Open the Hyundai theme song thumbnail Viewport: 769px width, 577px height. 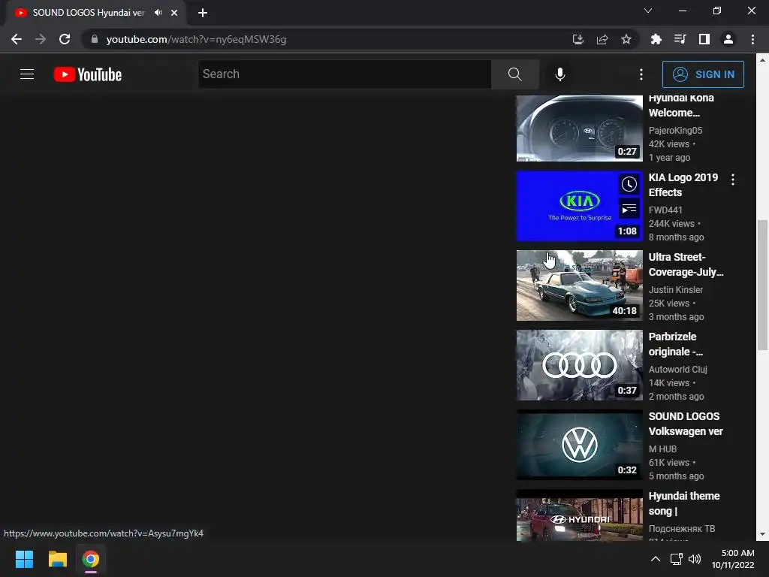coord(579,515)
